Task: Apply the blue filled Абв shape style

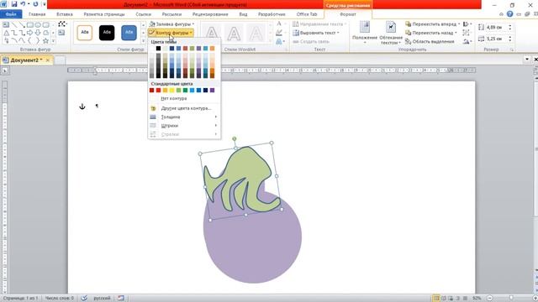Action: [129, 33]
